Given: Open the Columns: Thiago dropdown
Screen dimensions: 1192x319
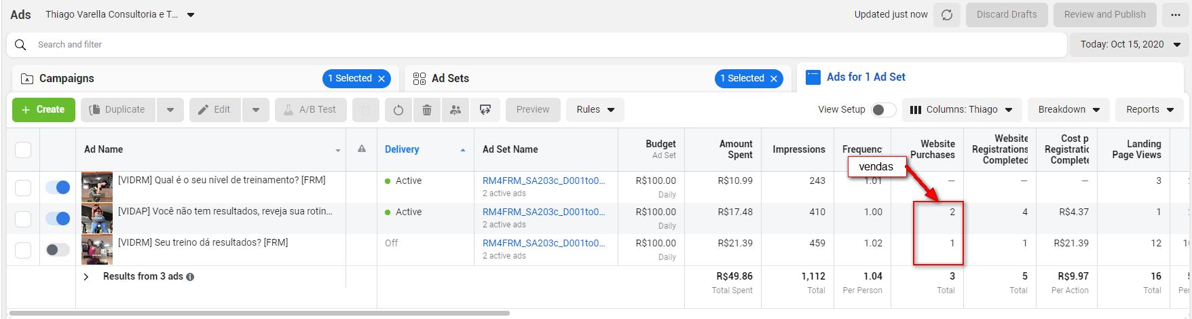Looking at the screenshot, I should (x=961, y=110).
